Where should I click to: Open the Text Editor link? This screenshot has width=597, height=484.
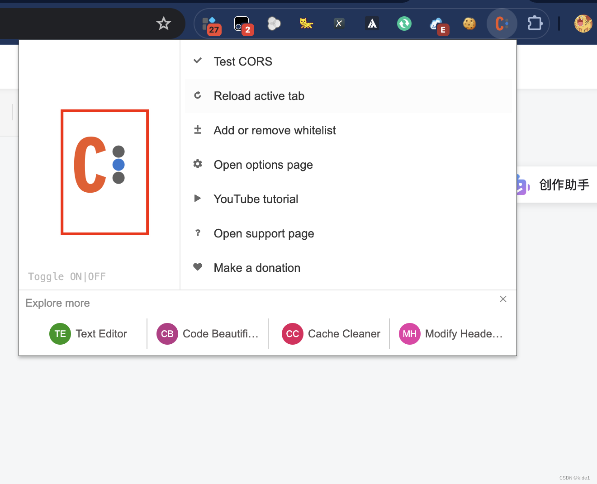point(88,334)
